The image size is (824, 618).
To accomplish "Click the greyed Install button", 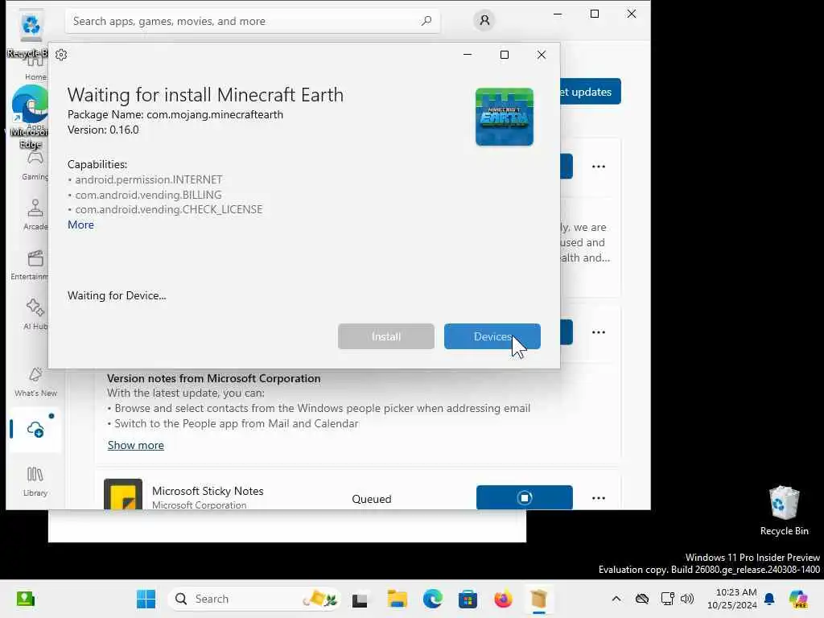I will pyautogui.click(x=385, y=336).
